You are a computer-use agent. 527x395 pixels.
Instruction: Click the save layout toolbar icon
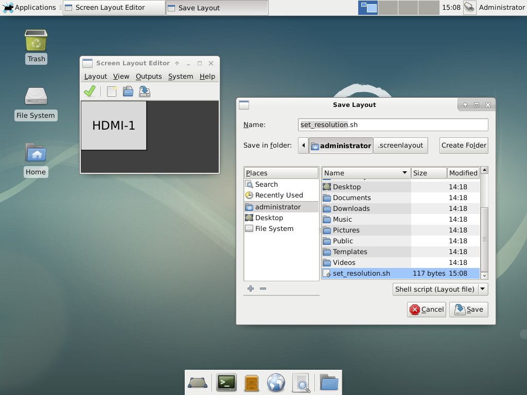click(x=144, y=91)
